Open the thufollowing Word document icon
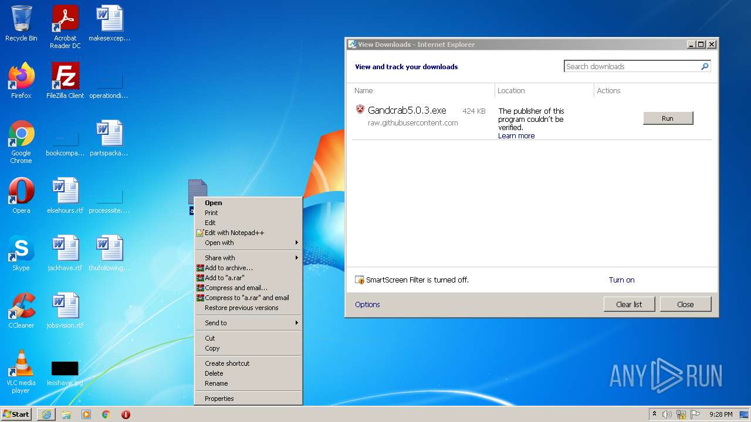Viewport: 751px width, 422px height. click(109, 253)
